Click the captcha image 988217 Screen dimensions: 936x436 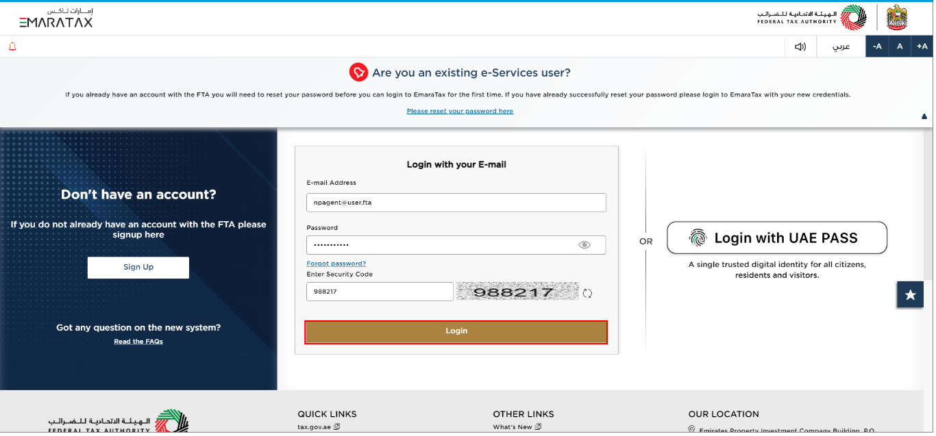point(518,292)
